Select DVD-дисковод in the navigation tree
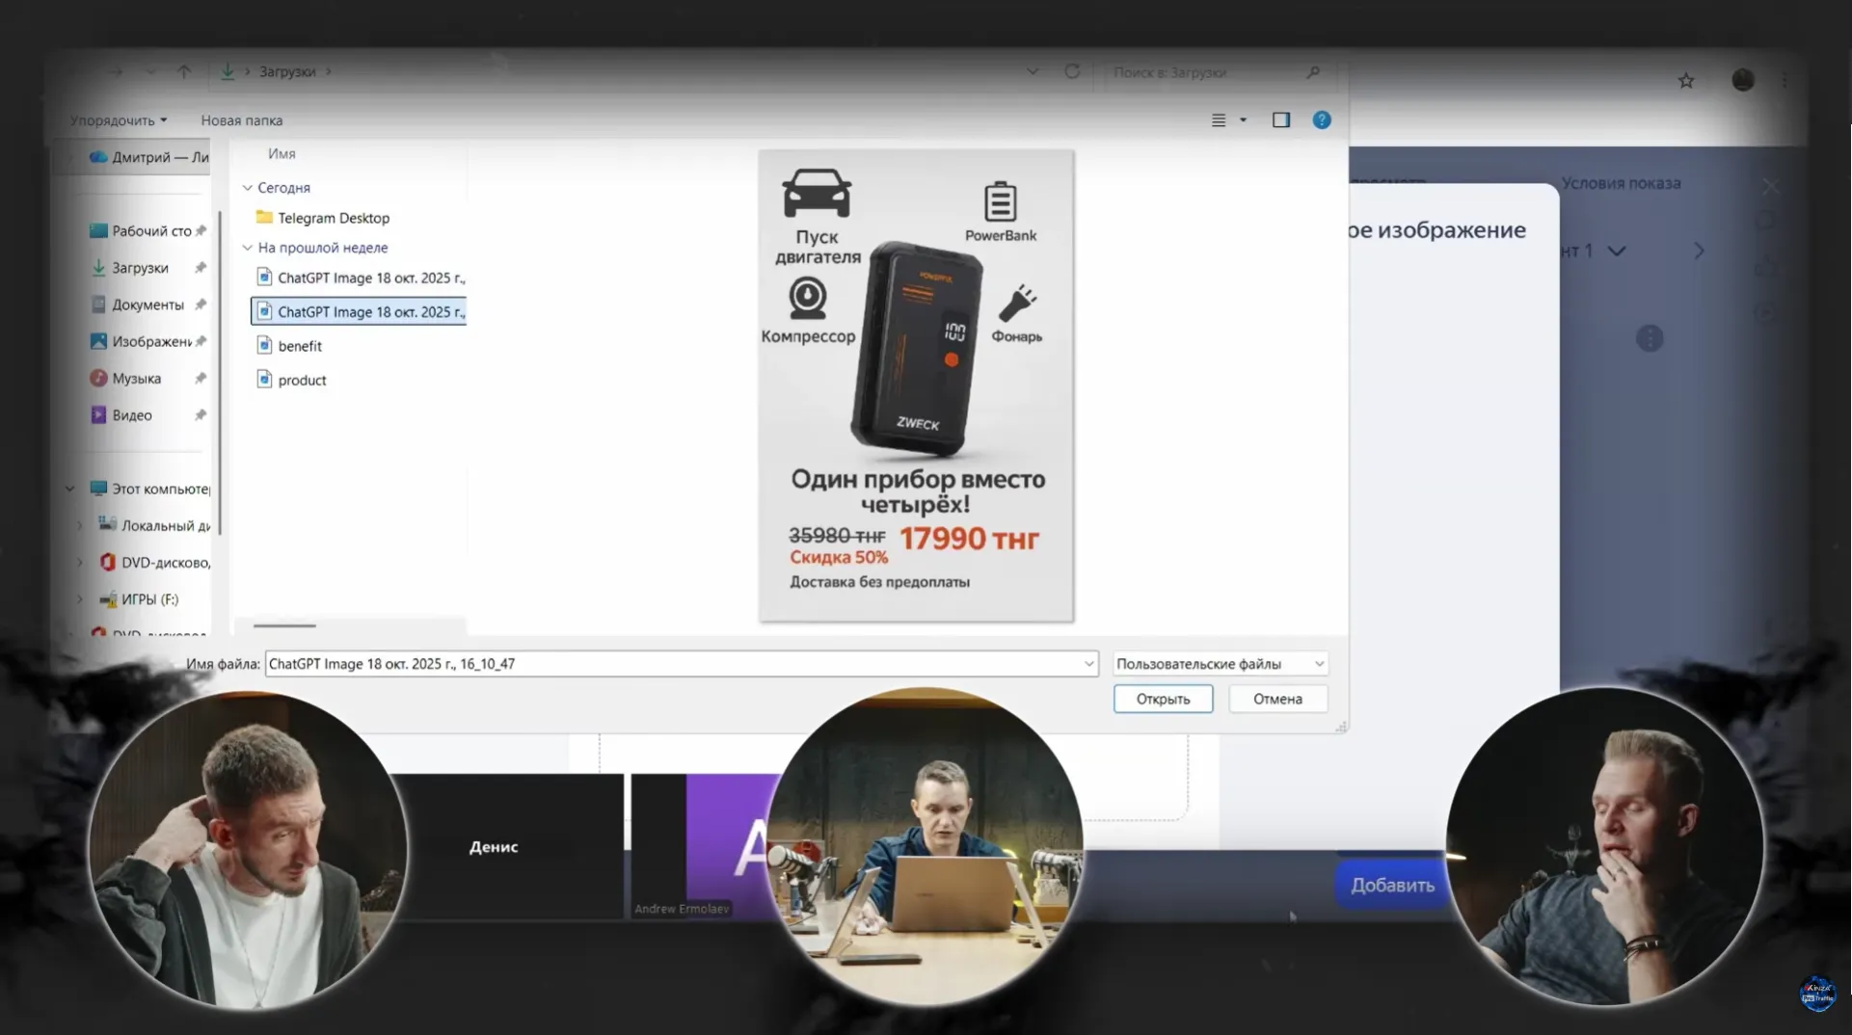This screenshot has width=1852, height=1035. coord(166,562)
